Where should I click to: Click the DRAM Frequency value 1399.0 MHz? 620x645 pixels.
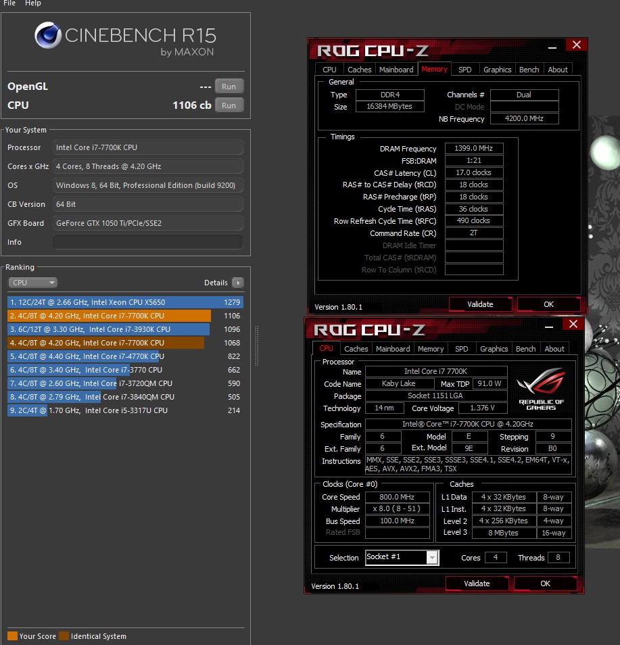474,148
